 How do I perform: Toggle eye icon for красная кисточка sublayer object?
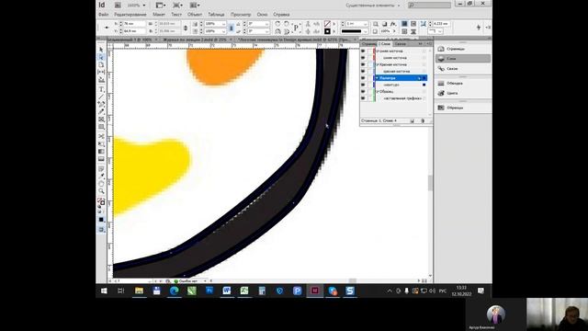click(x=363, y=72)
